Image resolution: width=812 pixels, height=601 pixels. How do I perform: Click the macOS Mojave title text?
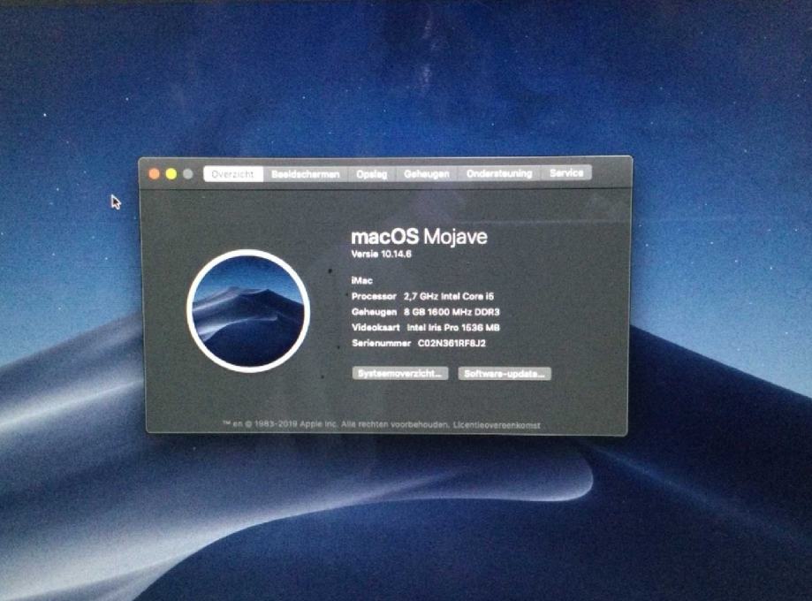tap(419, 237)
